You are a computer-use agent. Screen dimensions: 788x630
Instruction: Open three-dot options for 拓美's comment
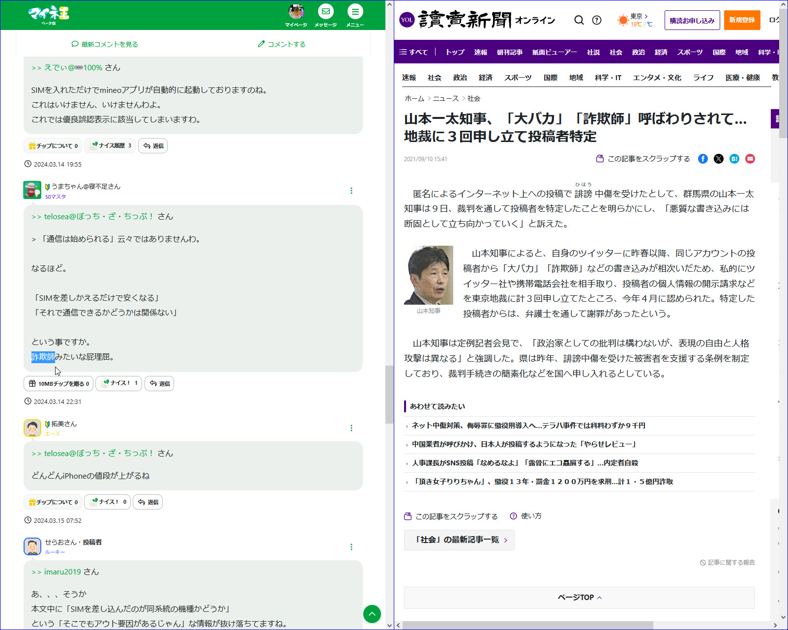351,428
